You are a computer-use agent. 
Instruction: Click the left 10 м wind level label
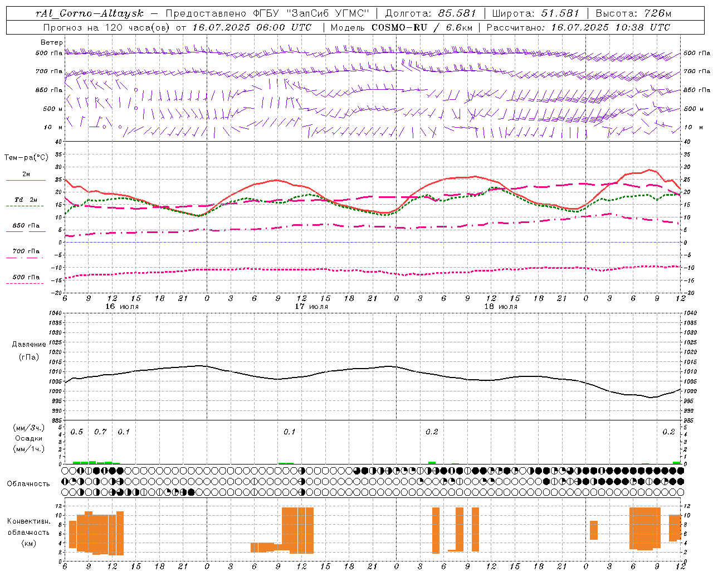tap(53, 127)
